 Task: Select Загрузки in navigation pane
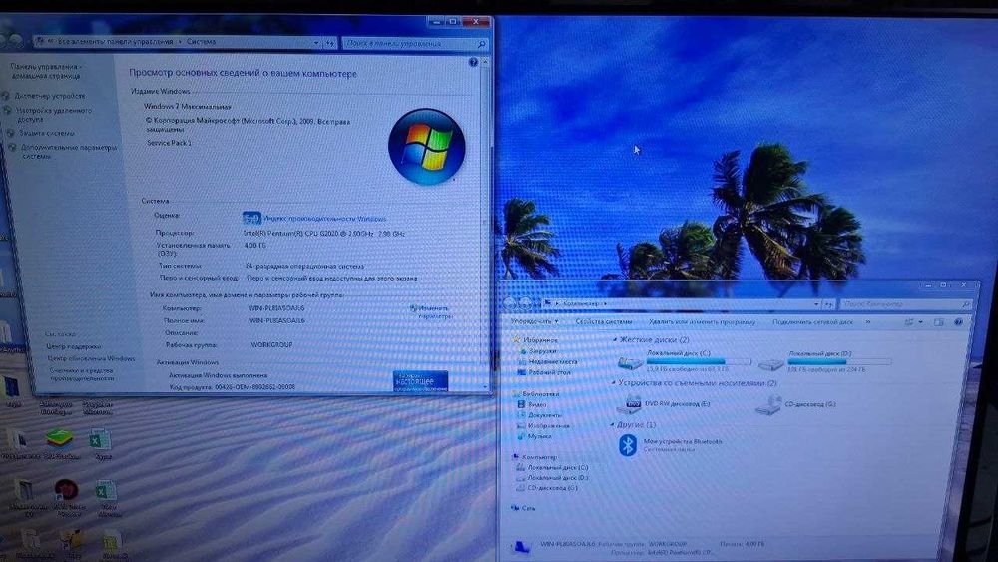tap(542, 351)
